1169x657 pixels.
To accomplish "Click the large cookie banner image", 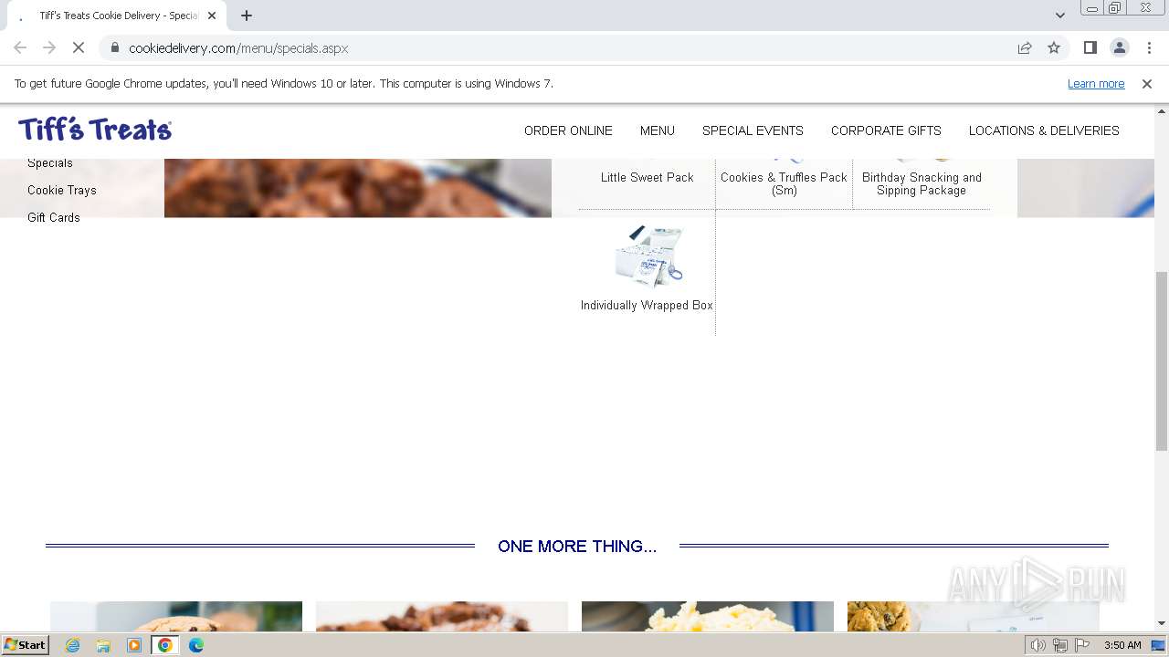I will (x=358, y=188).
